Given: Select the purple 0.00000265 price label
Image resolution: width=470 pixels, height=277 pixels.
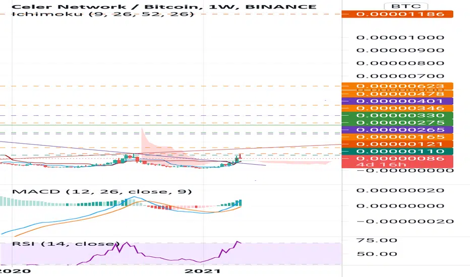Looking at the screenshot, I should point(397,129).
